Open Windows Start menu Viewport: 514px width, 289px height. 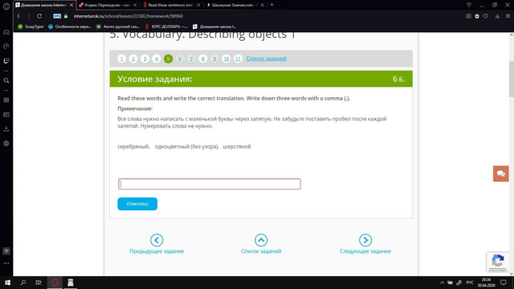pyautogui.click(x=7, y=283)
